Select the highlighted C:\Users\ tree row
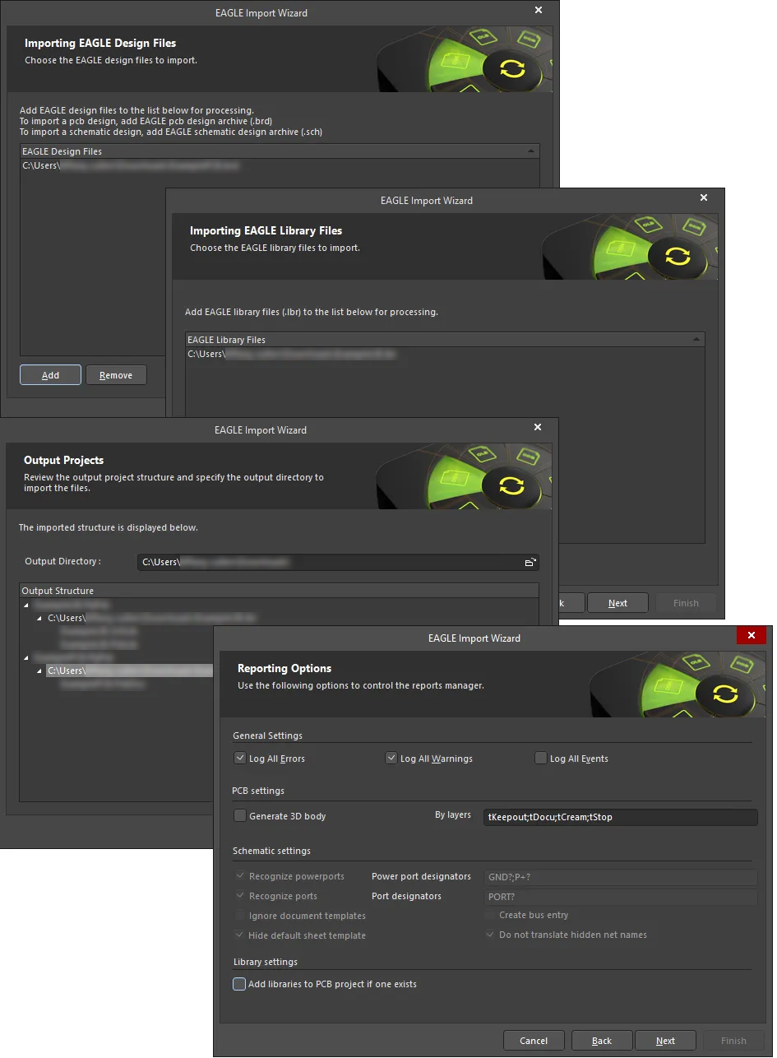 [129, 671]
